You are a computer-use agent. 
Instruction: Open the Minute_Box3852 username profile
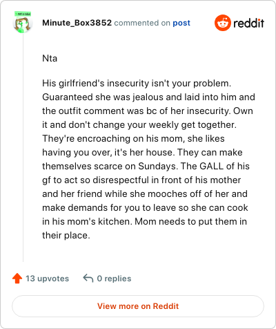click(77, 23)
